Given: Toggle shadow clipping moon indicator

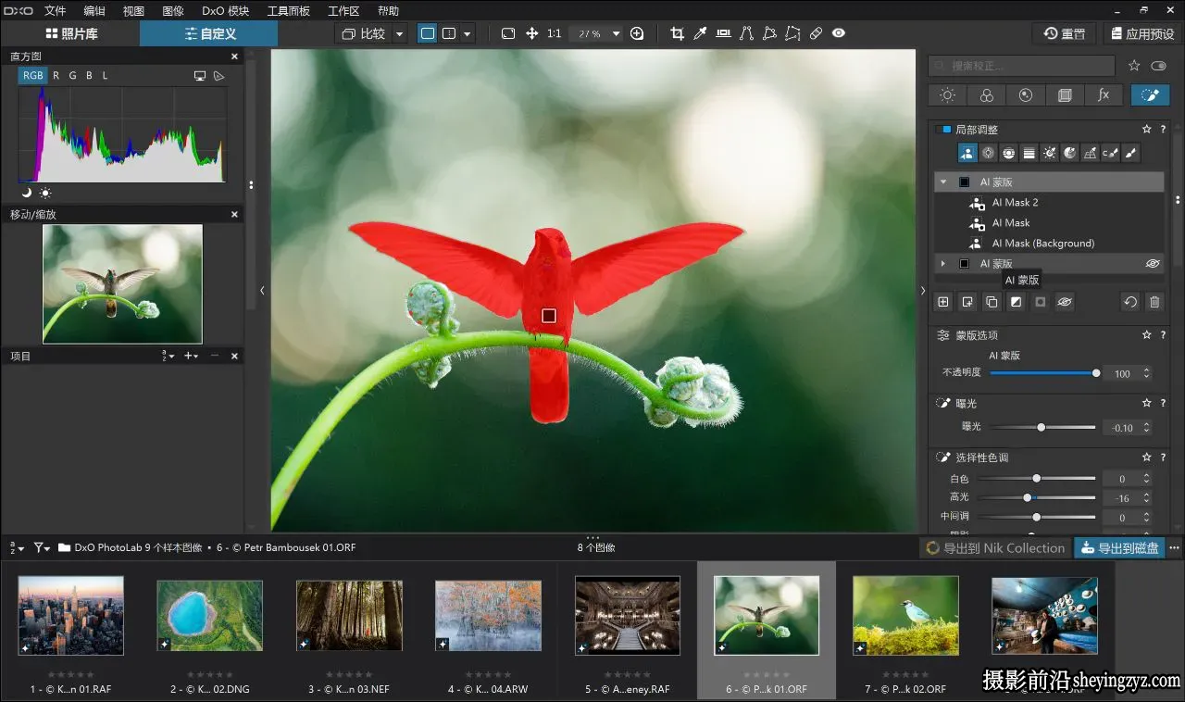Looking at the screenshot, I should [x=27, y=193].
